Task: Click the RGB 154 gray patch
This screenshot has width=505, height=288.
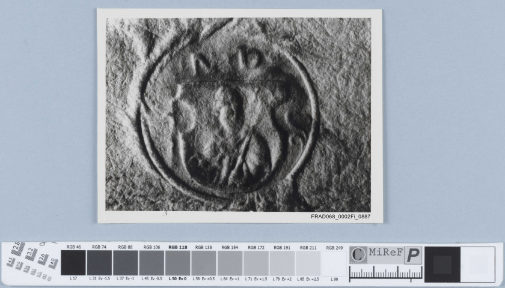Action: 230,263
